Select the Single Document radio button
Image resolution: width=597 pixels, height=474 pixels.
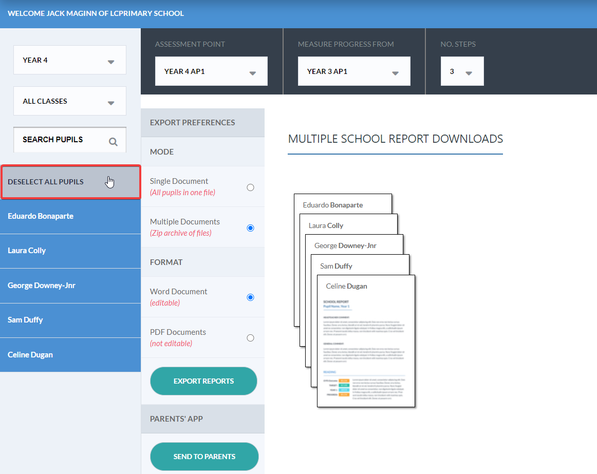(250, 187)
